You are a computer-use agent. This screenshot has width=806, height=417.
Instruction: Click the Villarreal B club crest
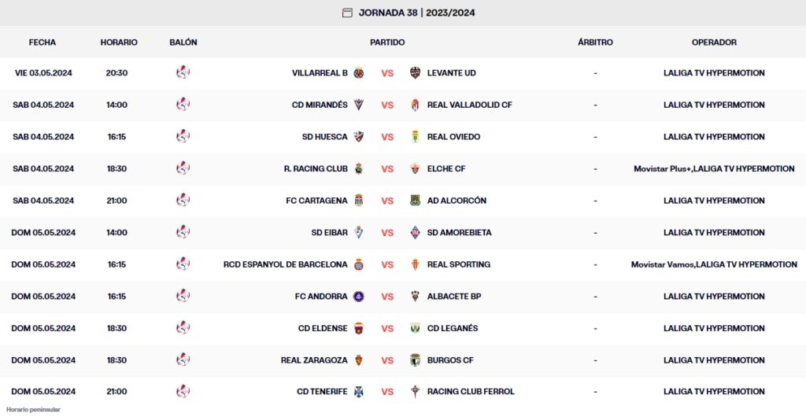point(359,73)
